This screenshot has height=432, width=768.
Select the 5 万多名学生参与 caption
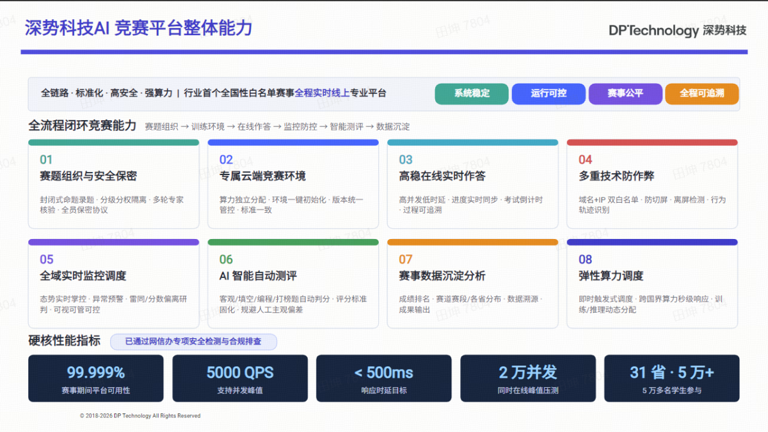pyautogui.click(x=672, y=390)
